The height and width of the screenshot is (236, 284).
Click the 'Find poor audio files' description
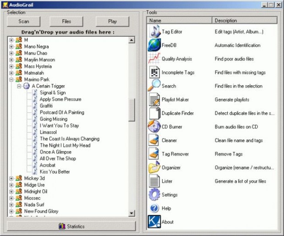tap(234, 59)
